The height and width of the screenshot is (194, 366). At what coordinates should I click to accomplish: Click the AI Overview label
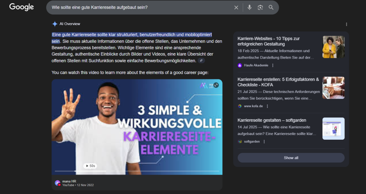70,24
